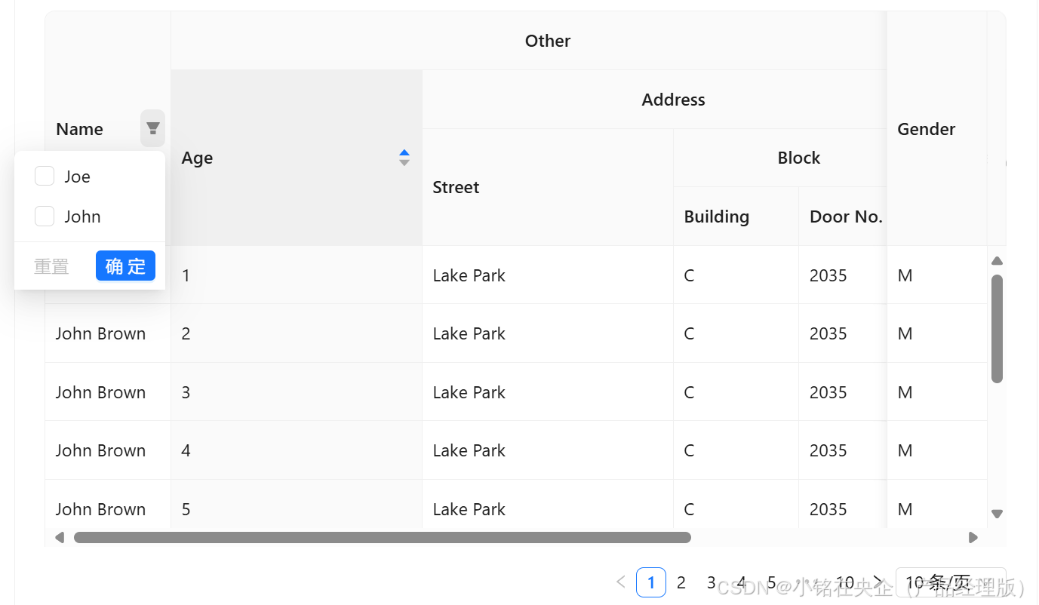Click the horizontal scrollbar thumb

coord(382,538)
